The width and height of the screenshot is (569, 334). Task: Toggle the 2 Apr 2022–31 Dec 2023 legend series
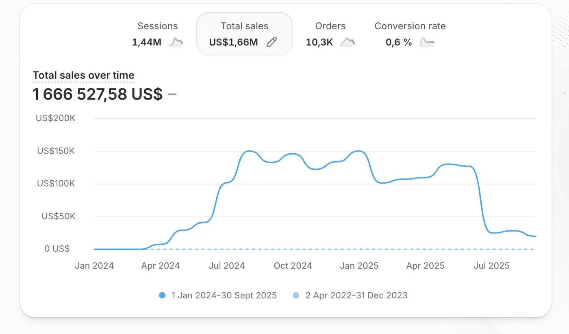pyautogui.click(x=350, y=295)
